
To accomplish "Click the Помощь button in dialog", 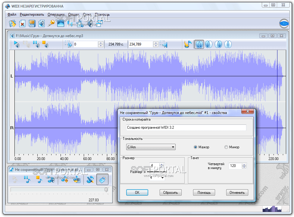I will point(204,192).
